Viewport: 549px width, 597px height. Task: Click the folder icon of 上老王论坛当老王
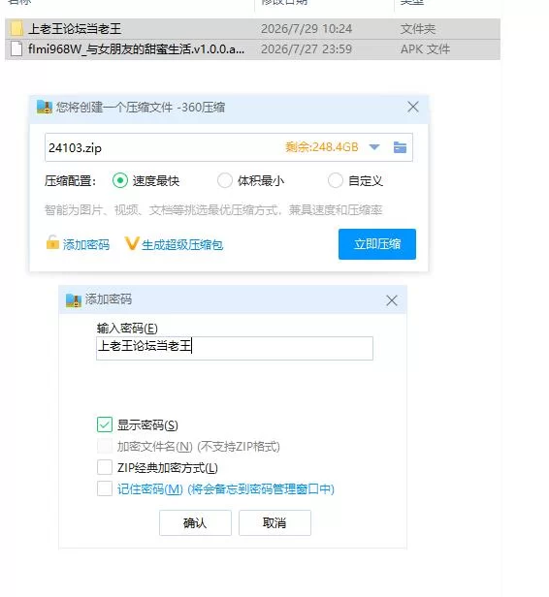point(16,29)
